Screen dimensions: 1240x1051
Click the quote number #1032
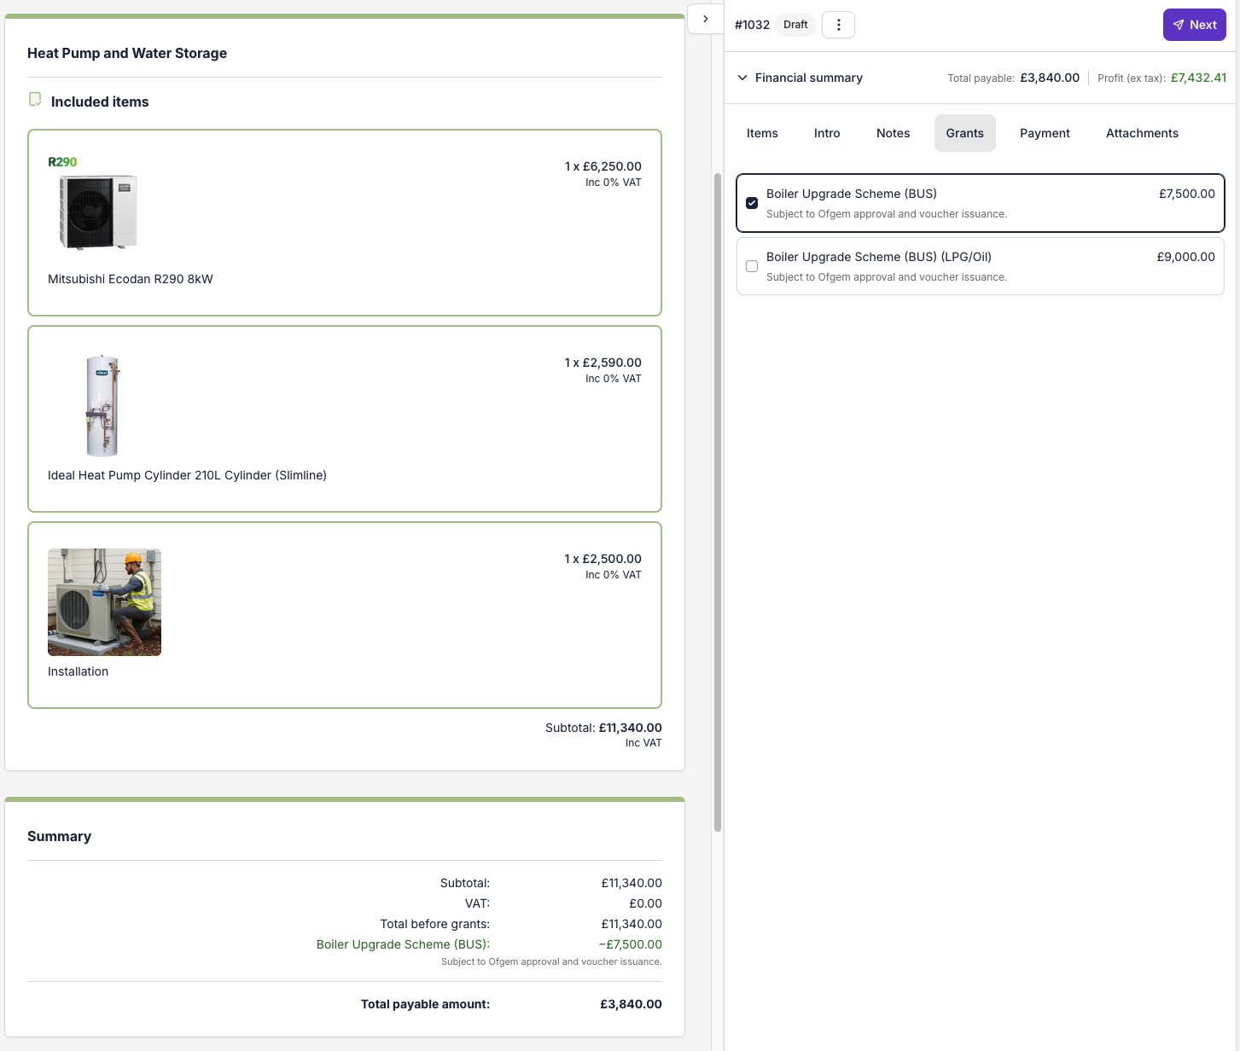pos(752,25)
